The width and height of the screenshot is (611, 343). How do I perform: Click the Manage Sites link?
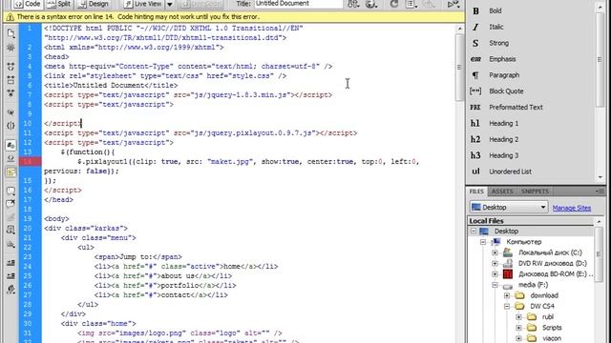[x=572, y=208]
